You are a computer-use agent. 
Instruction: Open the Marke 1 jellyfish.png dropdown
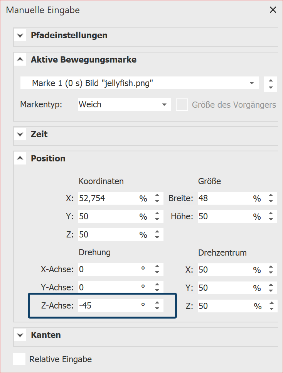coord(251,83)
